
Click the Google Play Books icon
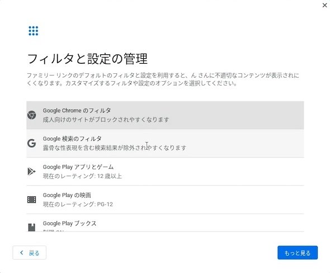[31, 227]
